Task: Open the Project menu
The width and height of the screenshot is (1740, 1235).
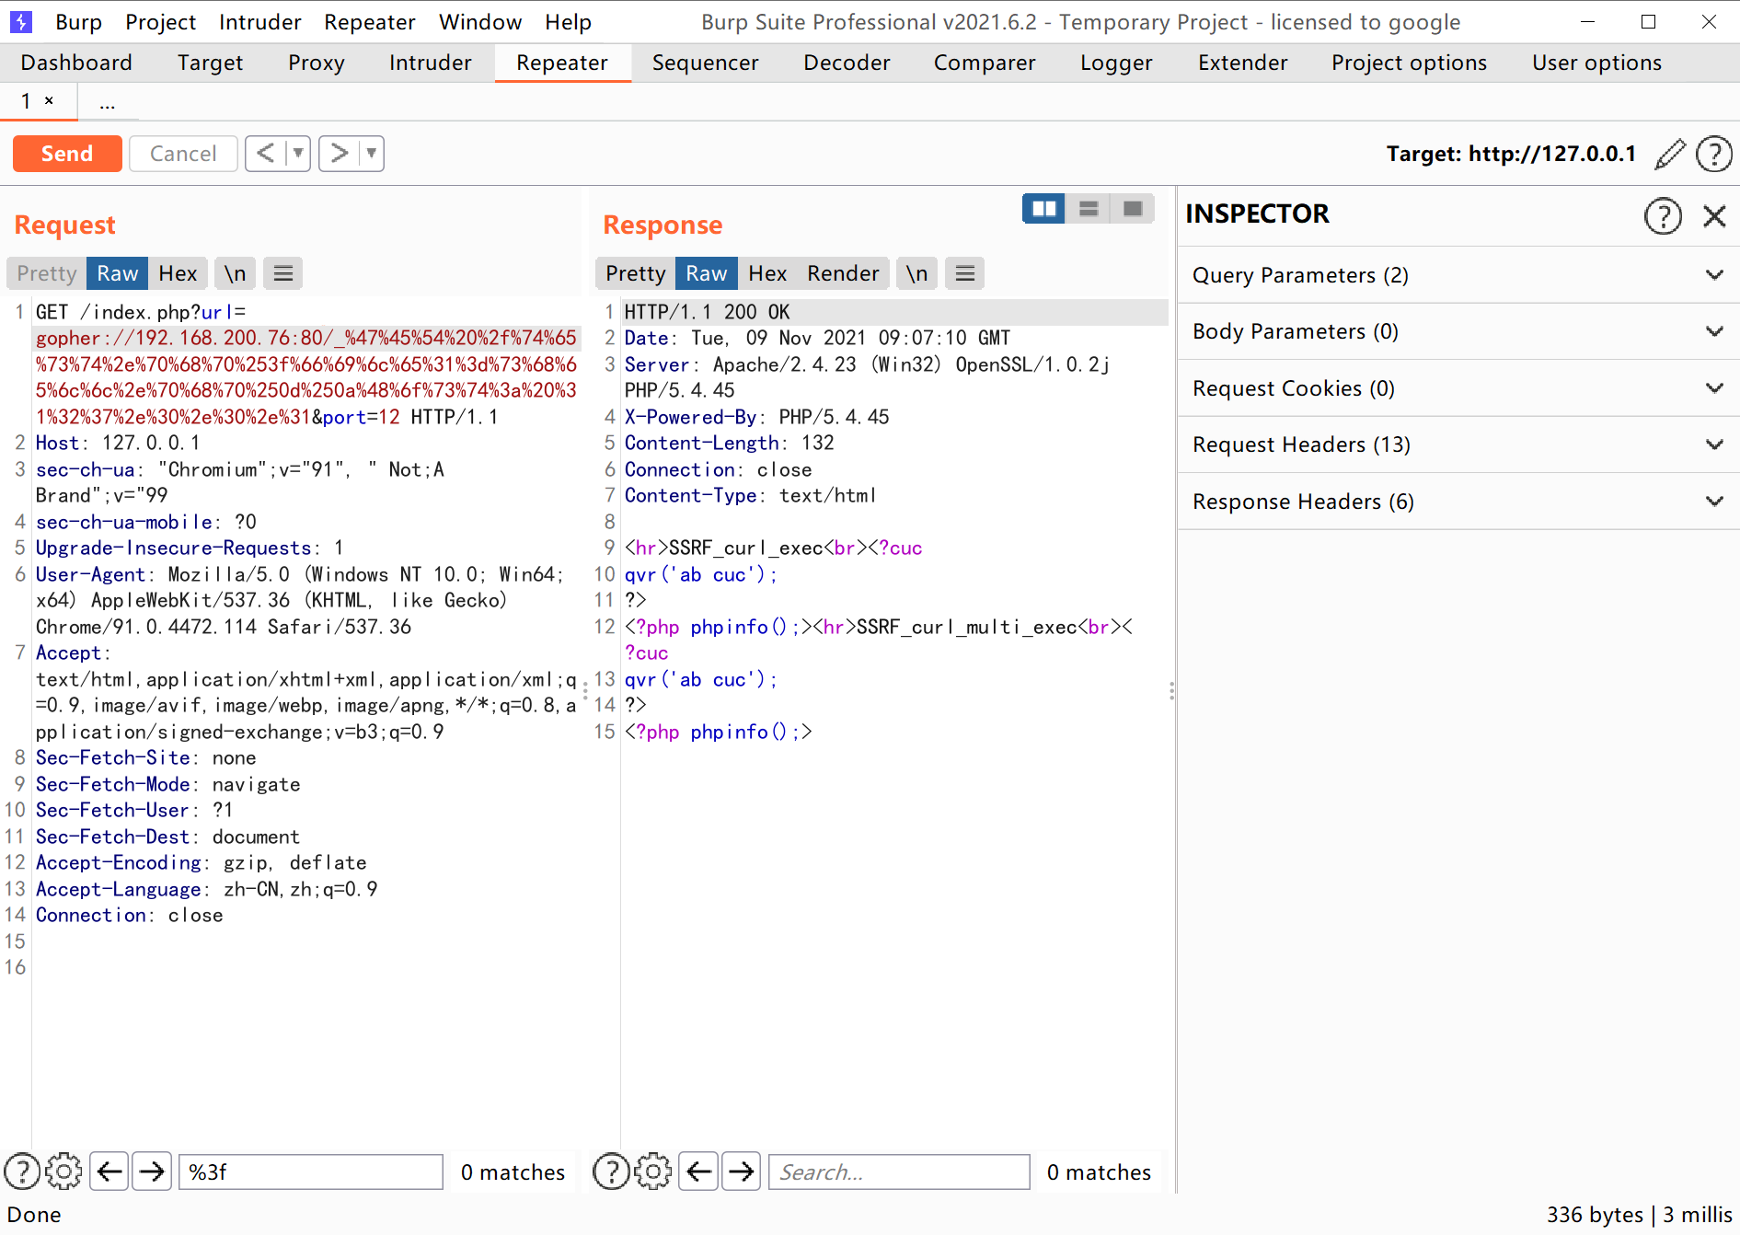Action: click(161, 22)
